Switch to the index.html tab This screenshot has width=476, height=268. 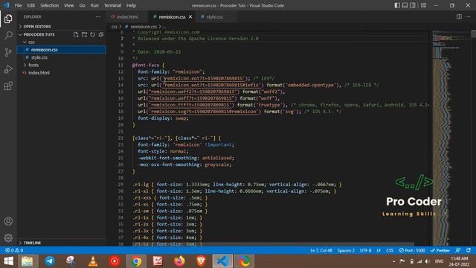coord(127,17)
